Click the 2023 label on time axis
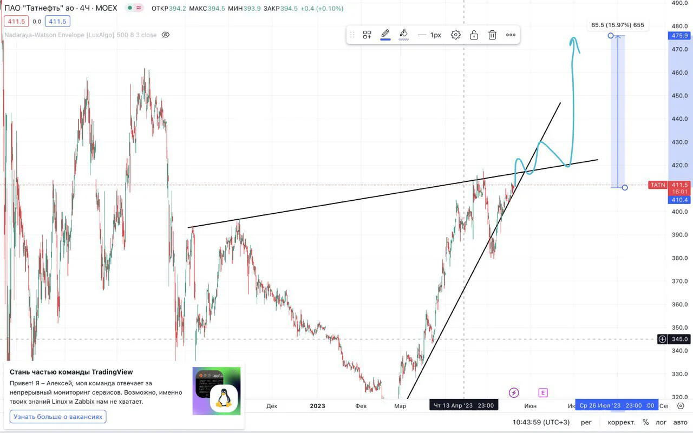 click(x=317, y=406)
